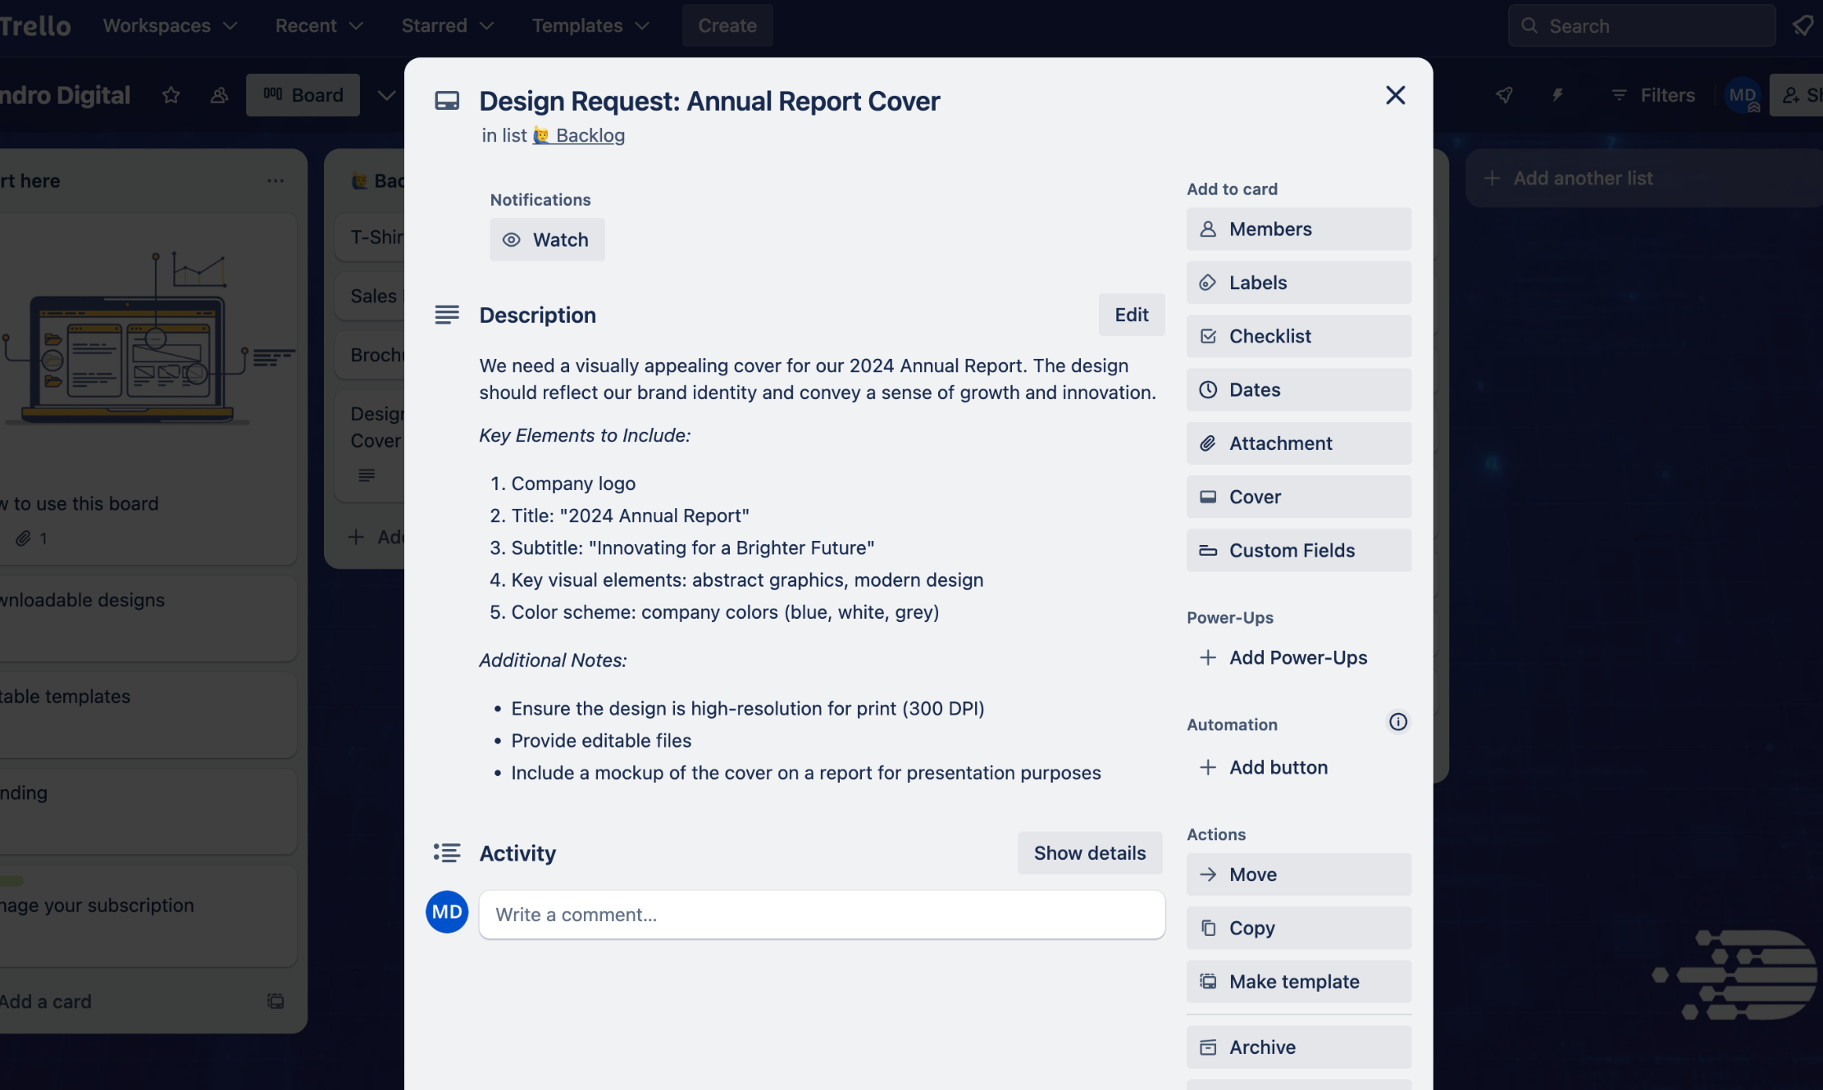This screenshot has width=1823, height=1090.
Task: Open the Templates menu
Action: 590,25
